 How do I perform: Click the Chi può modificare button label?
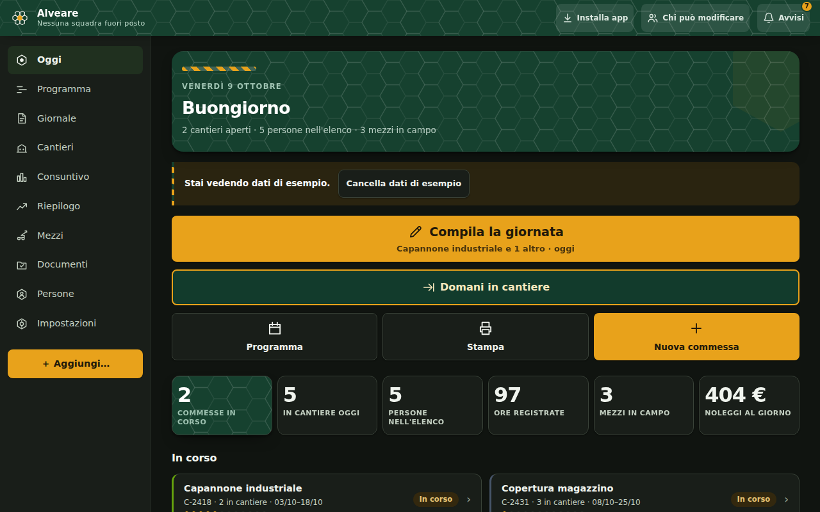(x=703, y=18)
